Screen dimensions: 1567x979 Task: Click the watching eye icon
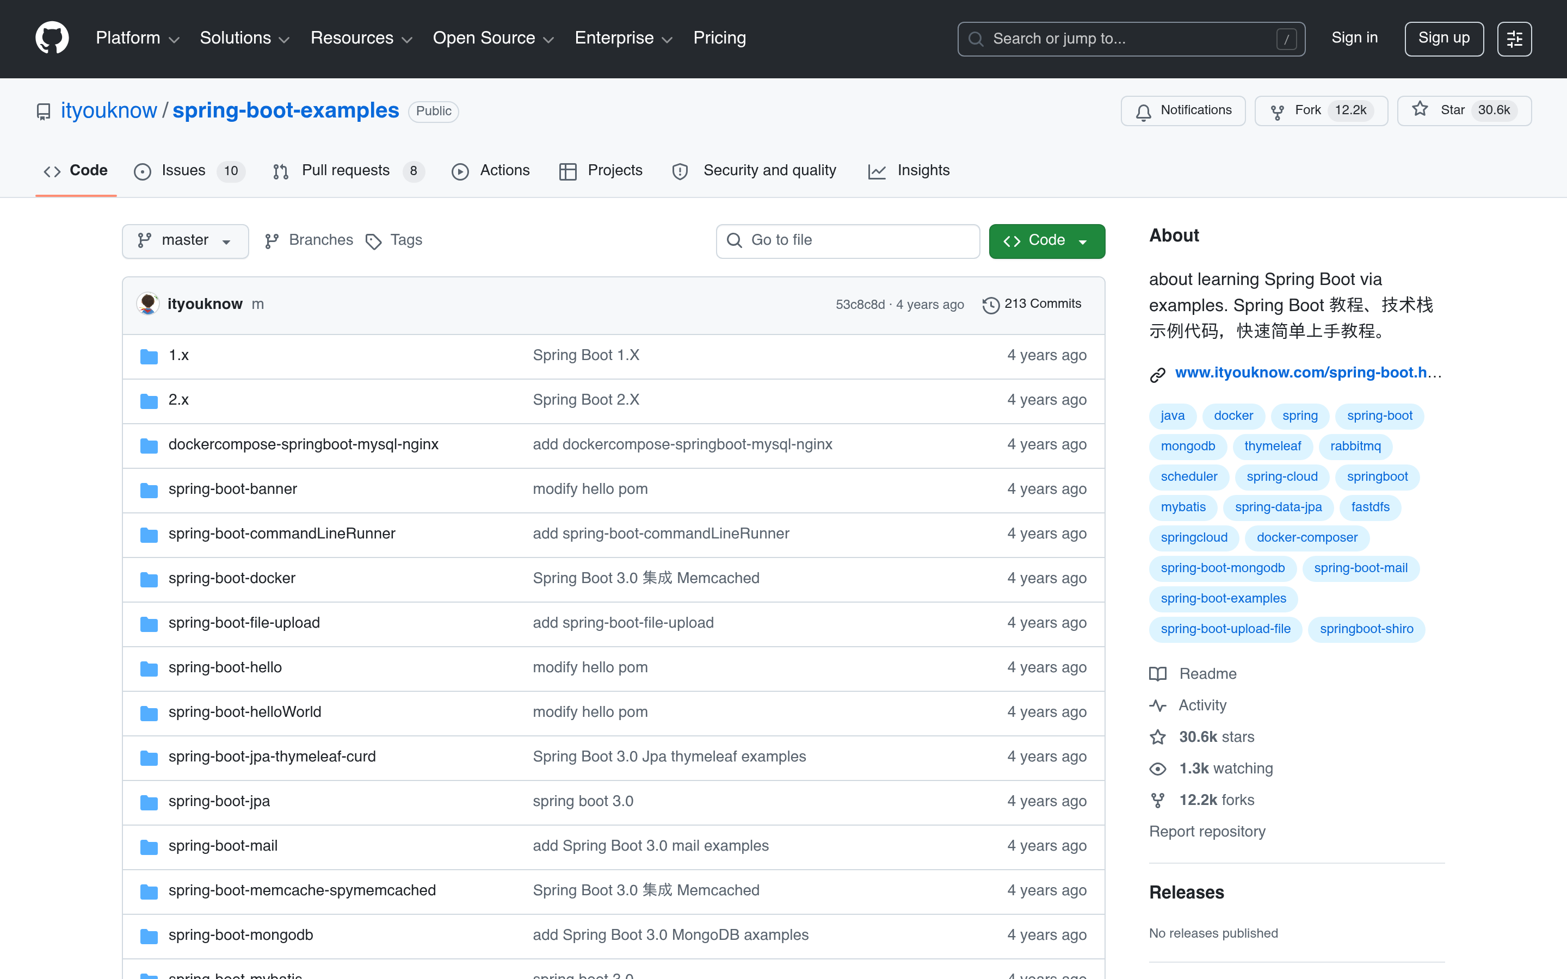coord(1158,769)
